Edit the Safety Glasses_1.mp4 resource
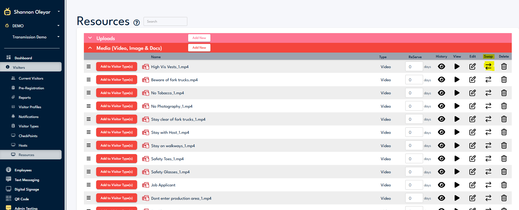Viewport: 519px width, 210px height. [x=472, y=172]
